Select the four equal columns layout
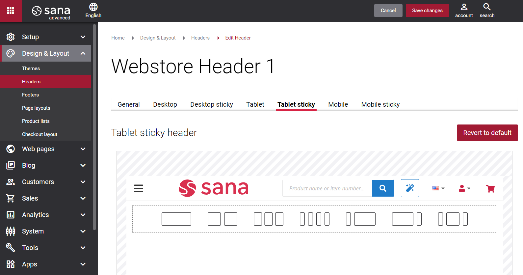Screen dimensions: 523x275 [x=315, y=219]
